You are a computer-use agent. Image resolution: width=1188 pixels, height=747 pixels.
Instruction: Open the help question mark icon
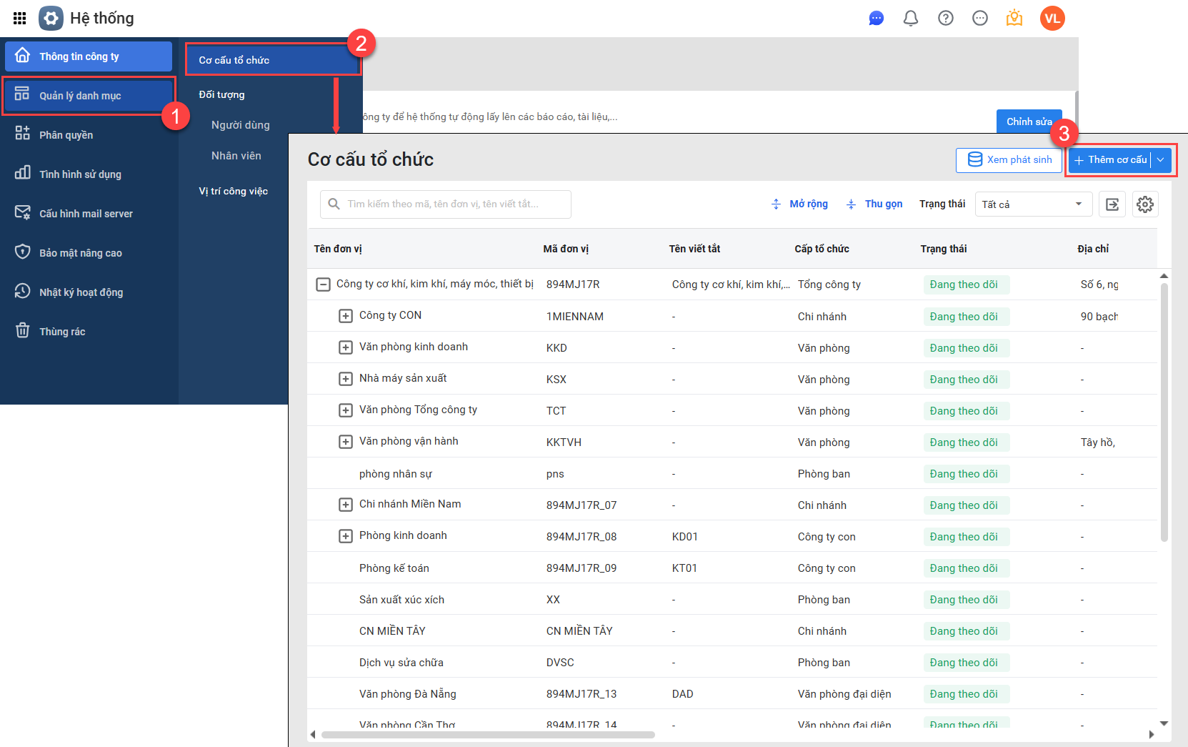tap(945, 18)
